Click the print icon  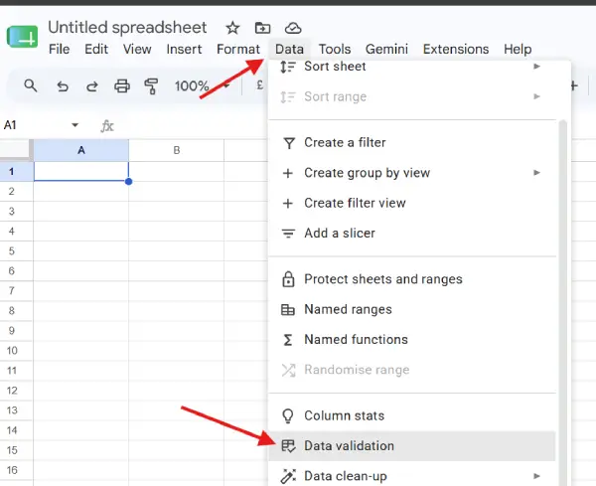(122, 86)
